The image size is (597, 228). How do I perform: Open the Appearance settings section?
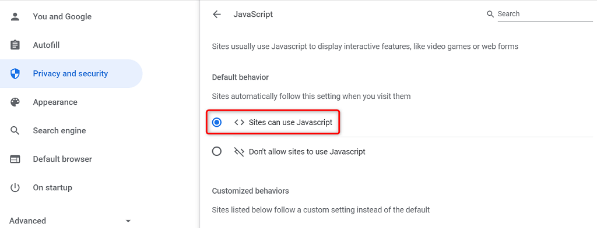click(x=55, y=102)
